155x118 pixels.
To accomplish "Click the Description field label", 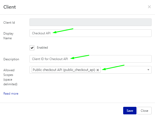I will click(11, 59).
